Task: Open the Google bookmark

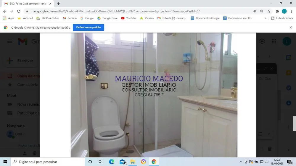Action: (87, 18)
